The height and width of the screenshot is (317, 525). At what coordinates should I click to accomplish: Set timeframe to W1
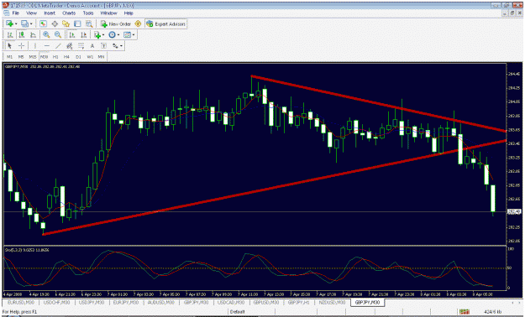(x=90, y=57)
